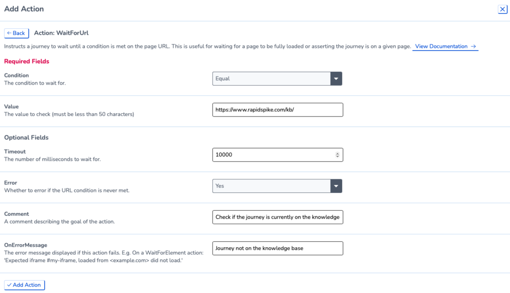Confirm with the Add Action button
The image size is (510, 293).
point(24,285)
